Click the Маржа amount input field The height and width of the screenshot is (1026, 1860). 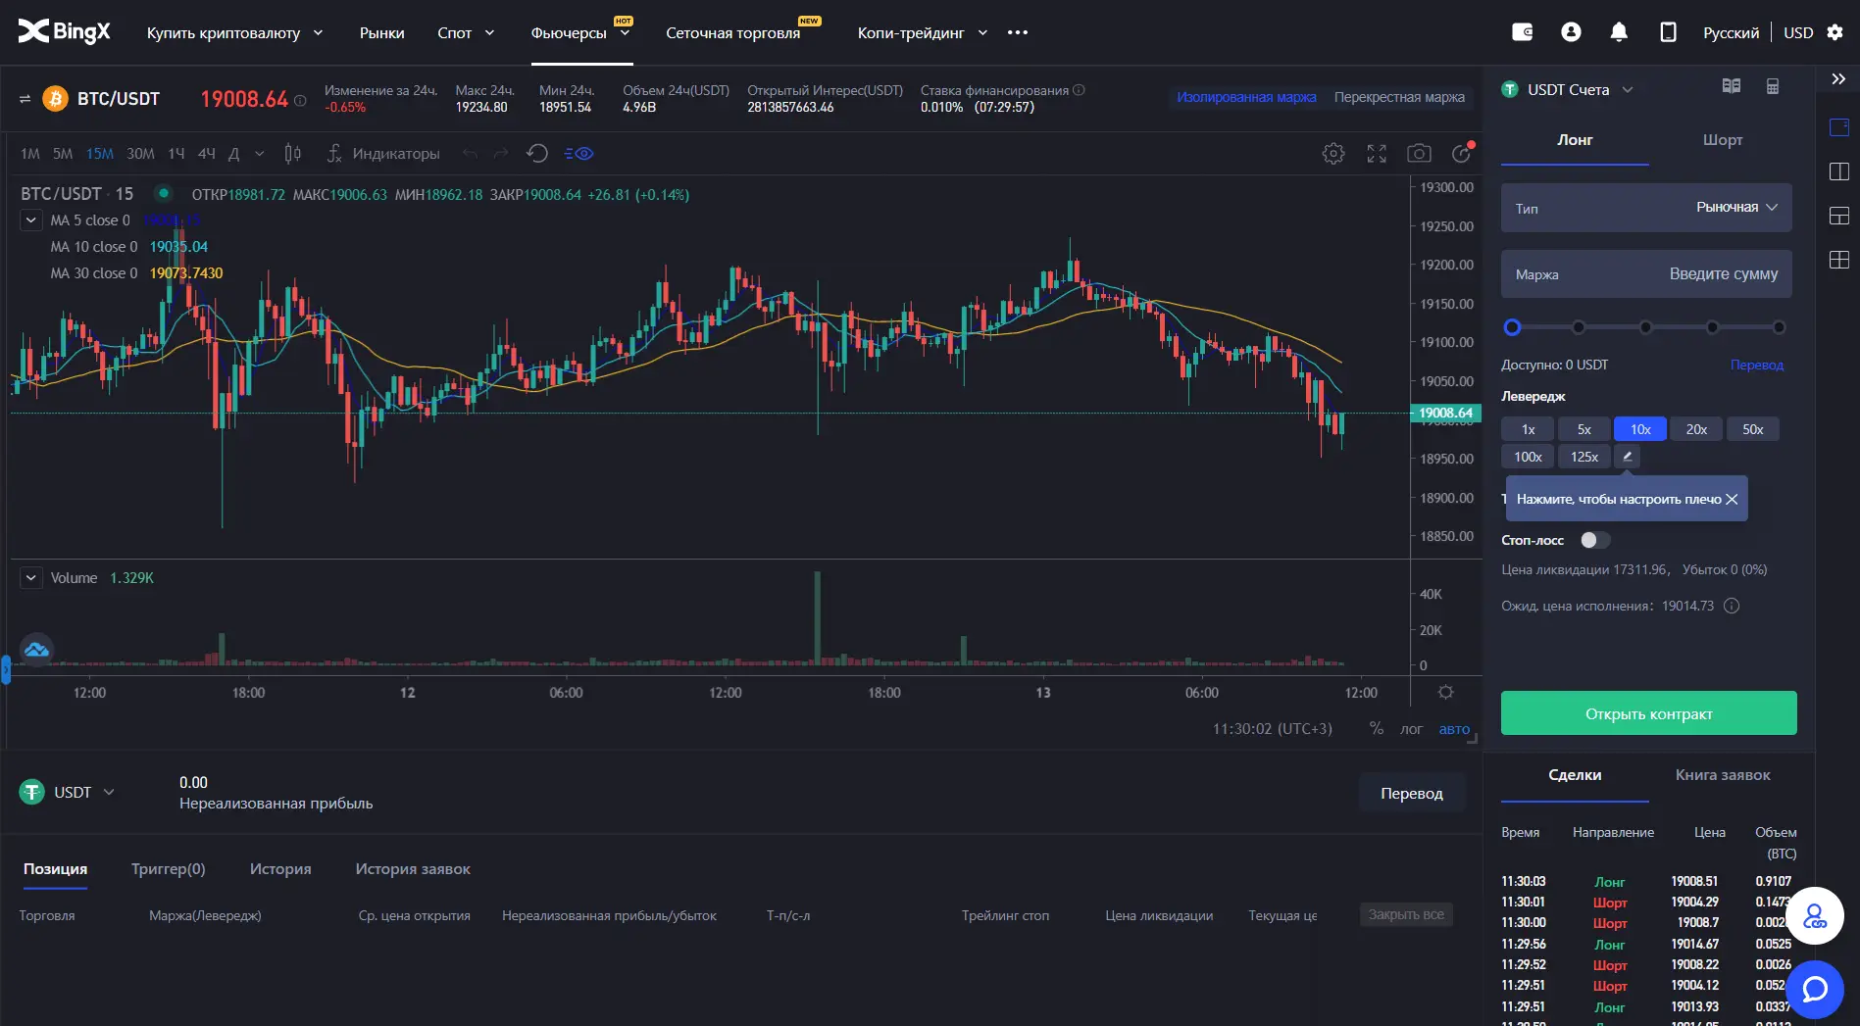tap(1646, 274)
